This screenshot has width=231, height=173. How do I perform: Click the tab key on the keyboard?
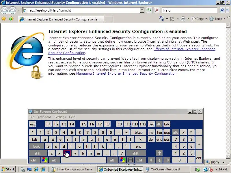coord(34,139)
